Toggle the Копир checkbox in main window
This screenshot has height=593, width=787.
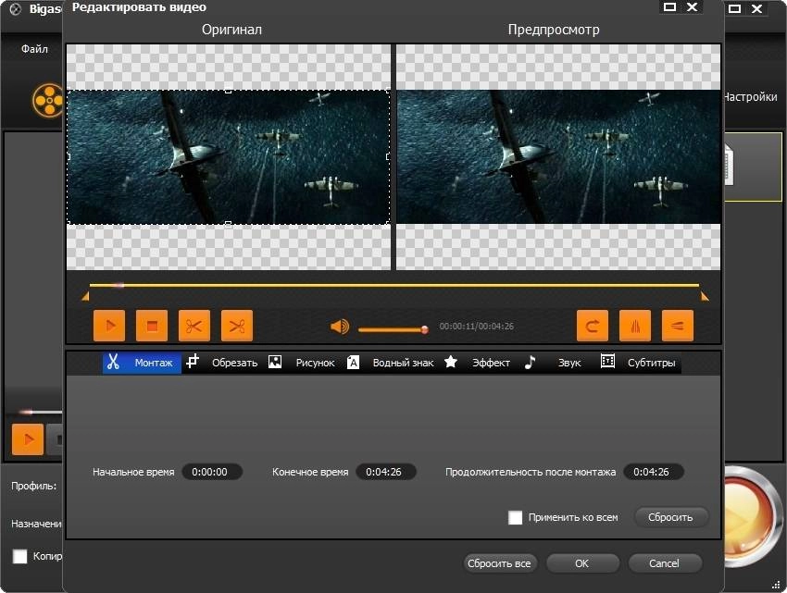[19, 556]
